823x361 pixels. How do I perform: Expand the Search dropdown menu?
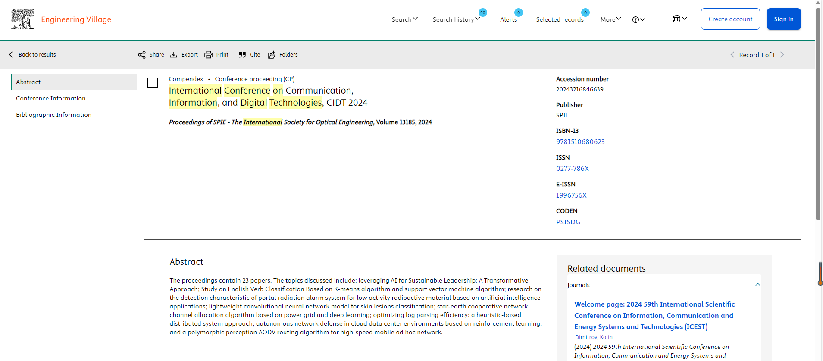404,19
